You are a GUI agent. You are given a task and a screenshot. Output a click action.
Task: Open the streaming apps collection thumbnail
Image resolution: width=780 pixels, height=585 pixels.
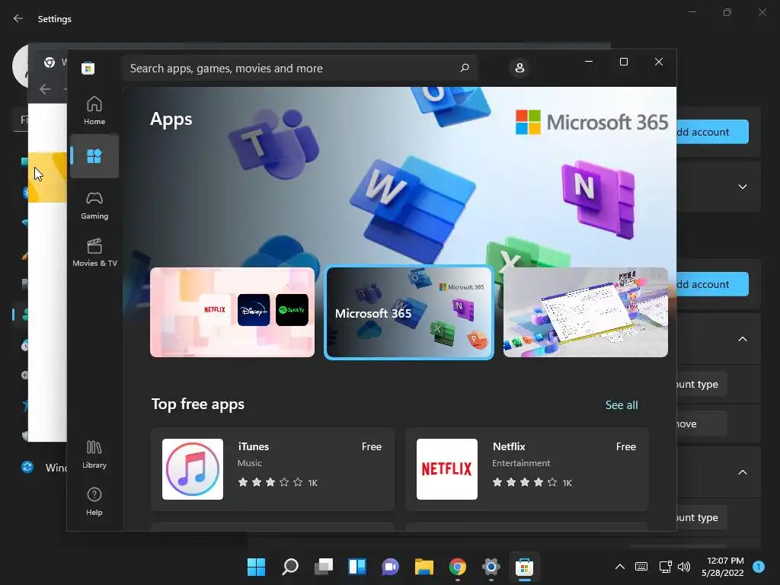click(x=232, y=312)
